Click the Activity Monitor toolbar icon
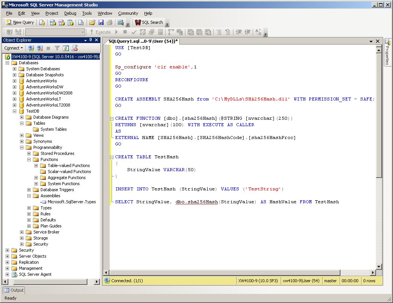This screenshot has height=303, width=393. pyautogui.click(x=121, y=22)
